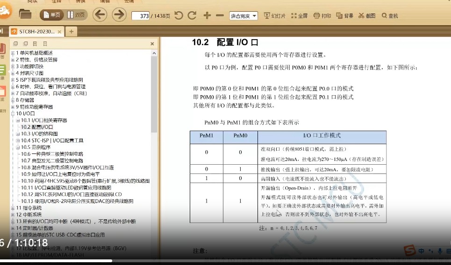This screenshot has width=451, height=265.
Task: Open chapter 3 功能脚切换
Action: click(29, 66)
